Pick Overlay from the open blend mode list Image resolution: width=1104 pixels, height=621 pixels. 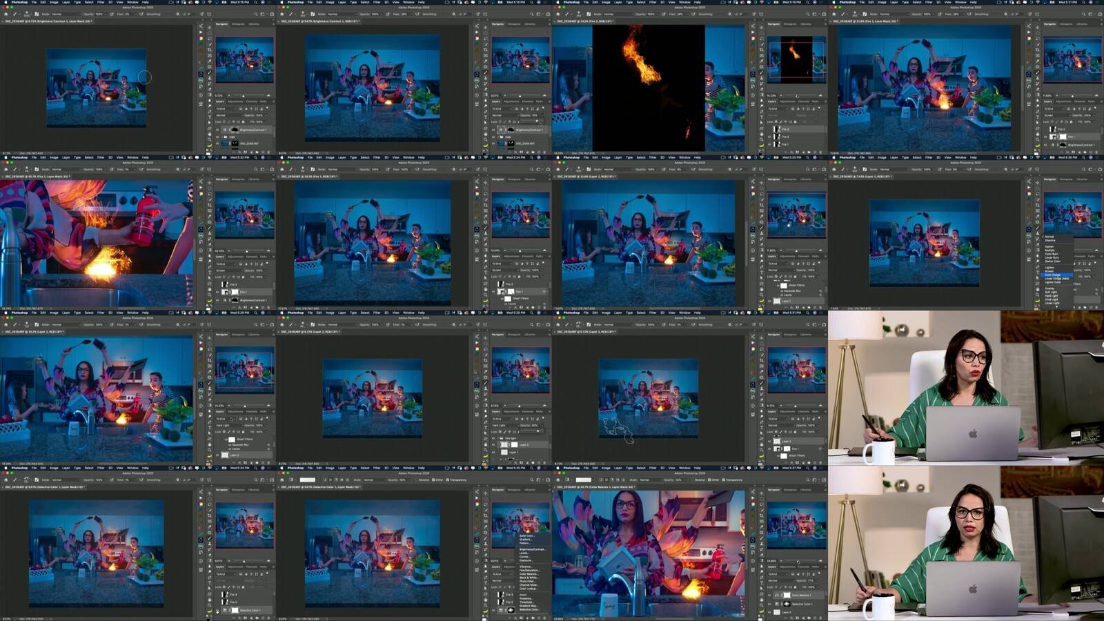1050,288
